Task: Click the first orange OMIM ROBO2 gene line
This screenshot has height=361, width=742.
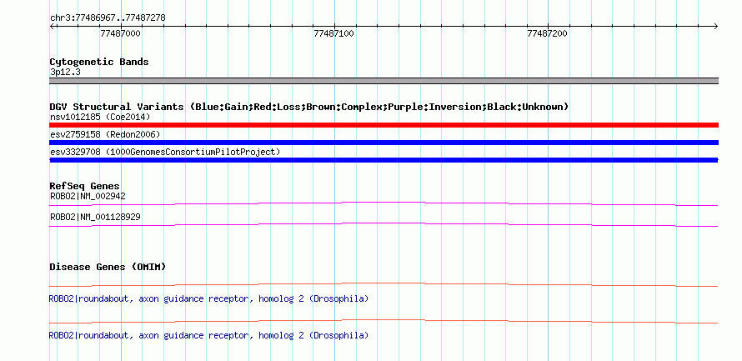Action: 384,285
